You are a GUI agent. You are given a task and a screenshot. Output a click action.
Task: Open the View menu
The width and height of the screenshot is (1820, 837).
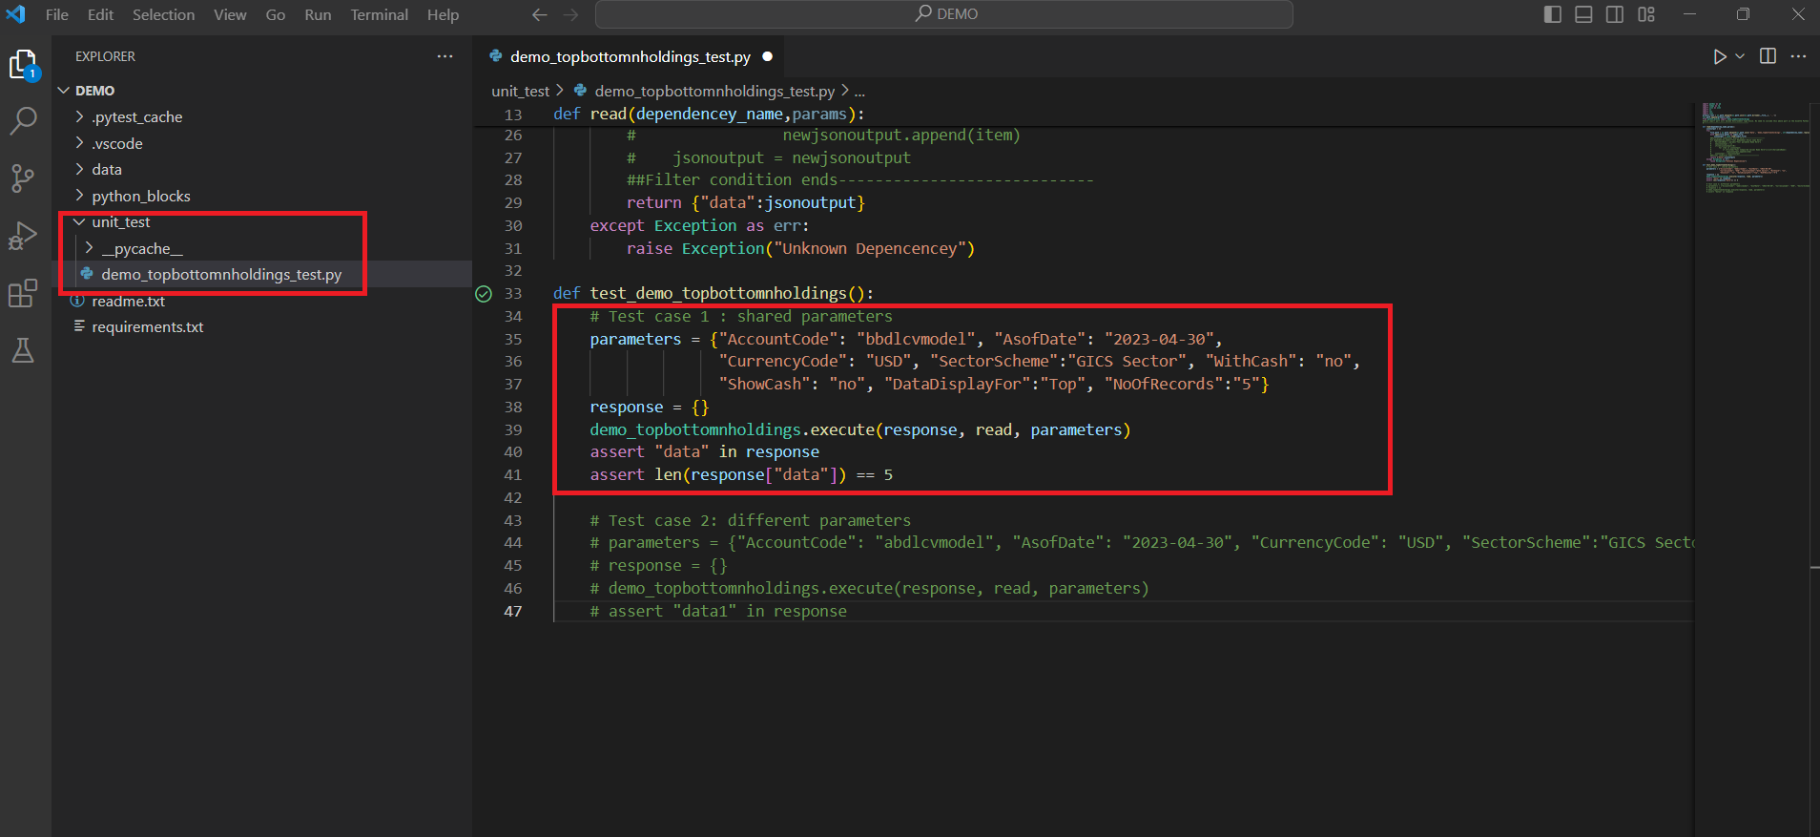point(230,14)
